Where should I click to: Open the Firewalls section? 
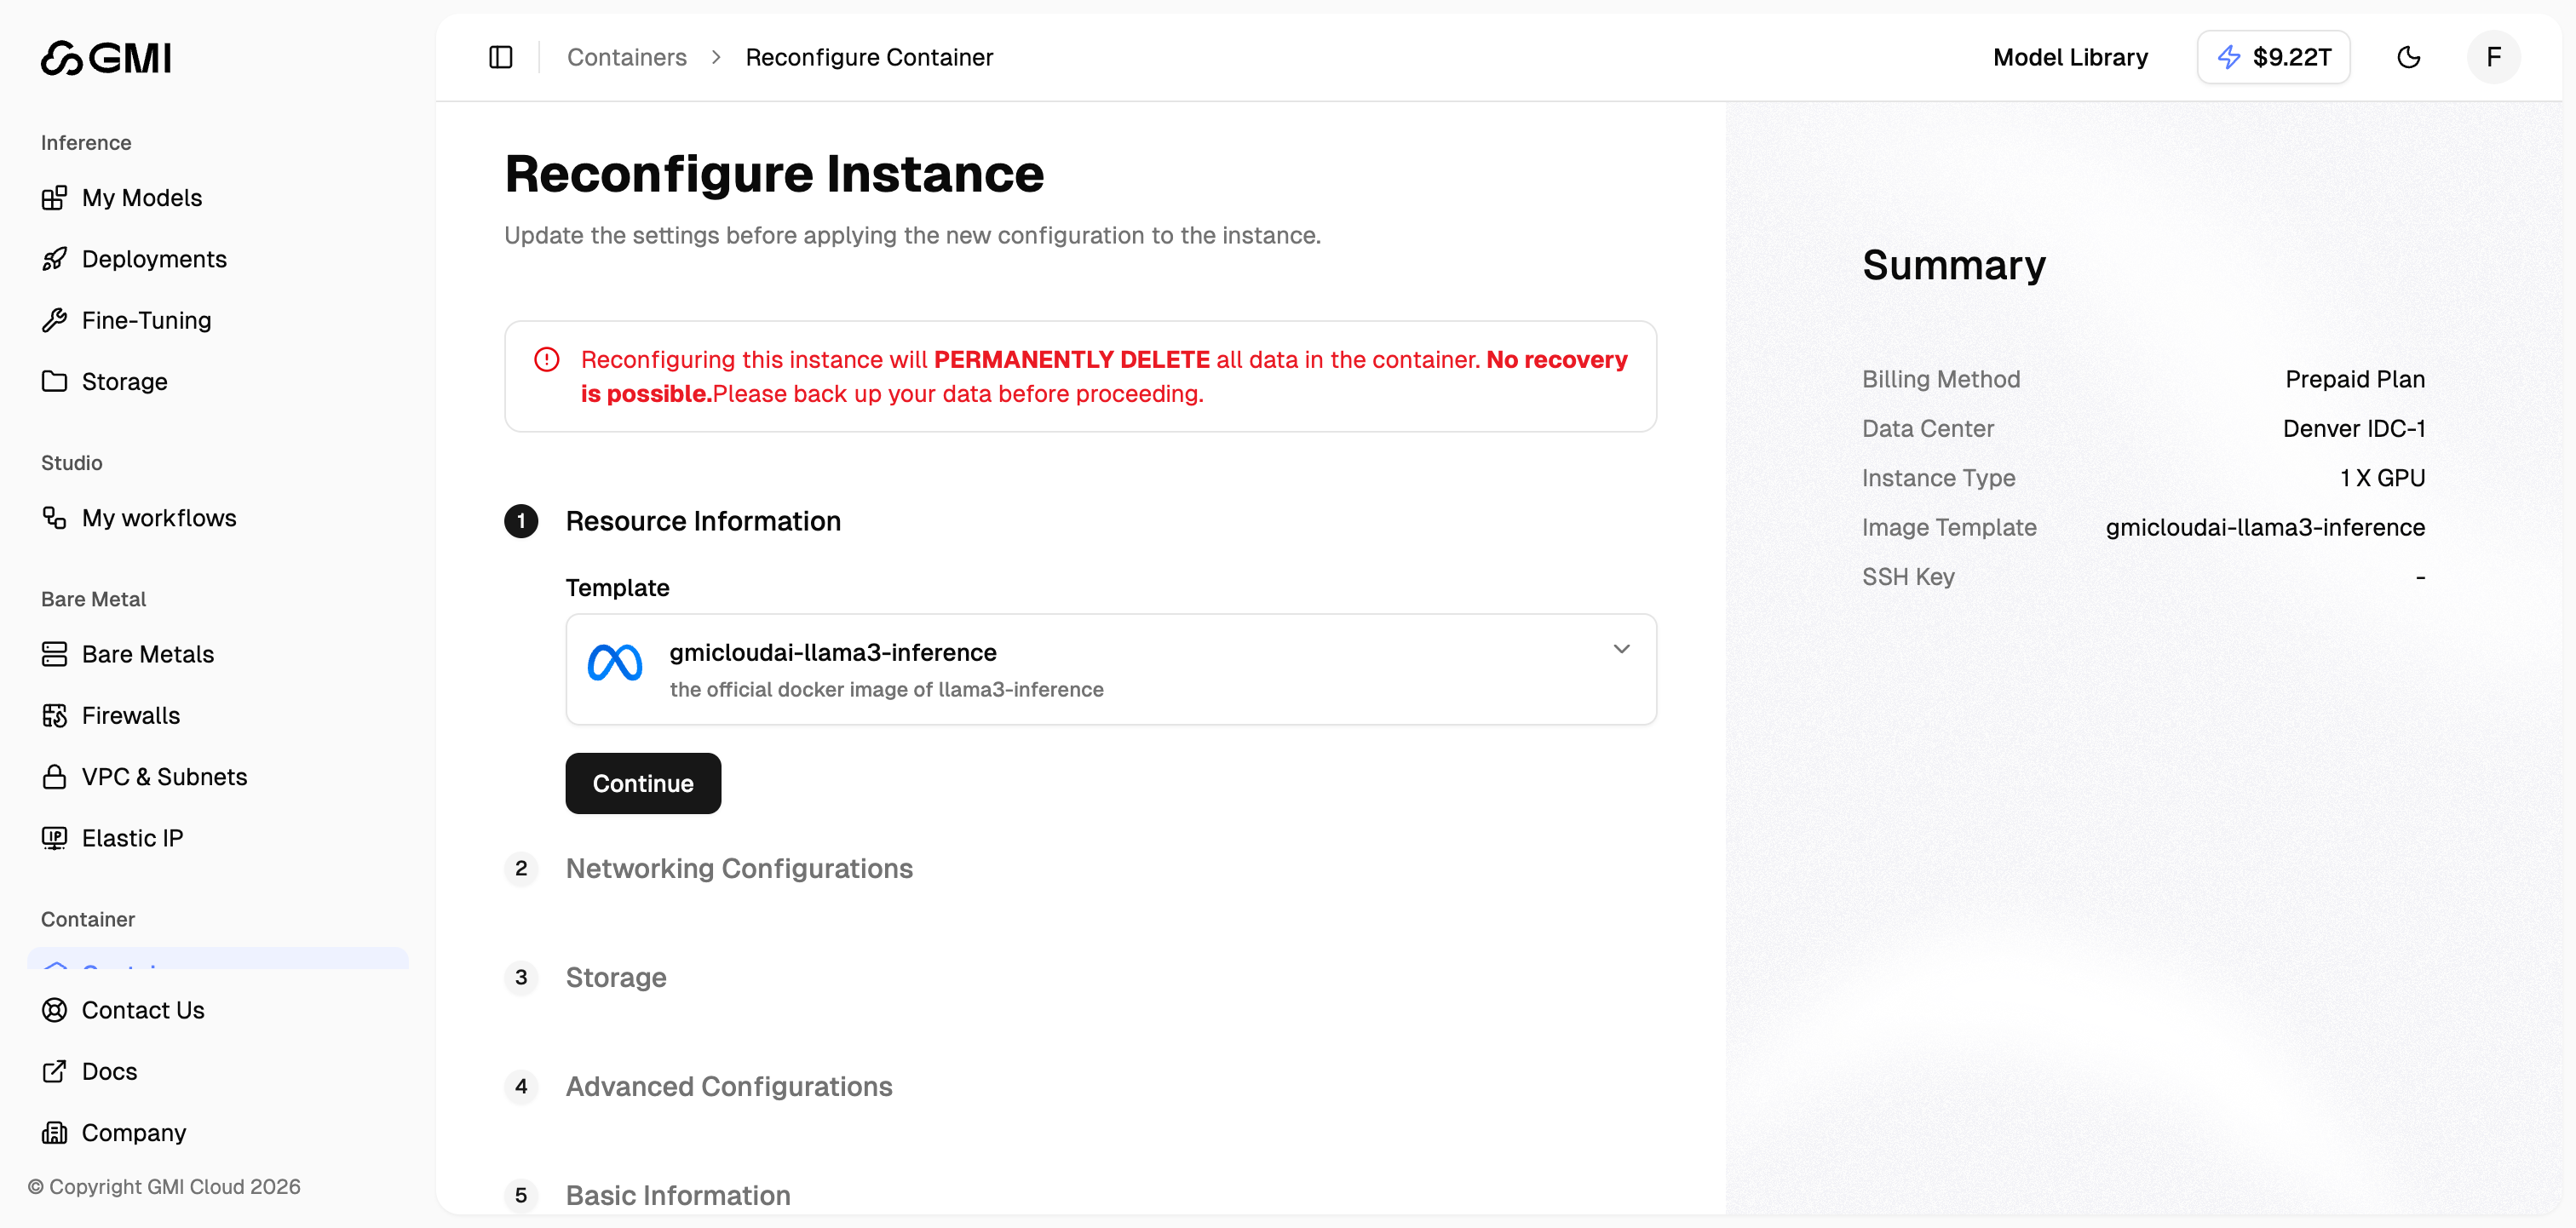tap(131, 715)
